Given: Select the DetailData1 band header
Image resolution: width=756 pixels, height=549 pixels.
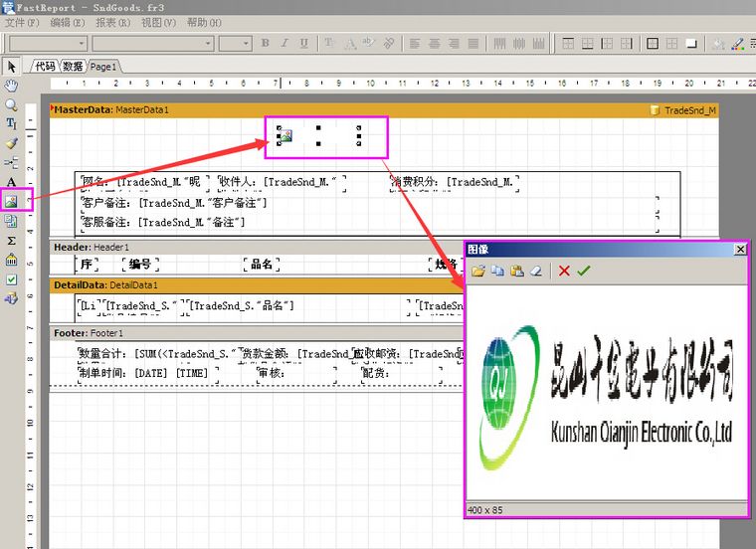Looking at the screenshot, I should pos(257,284).
